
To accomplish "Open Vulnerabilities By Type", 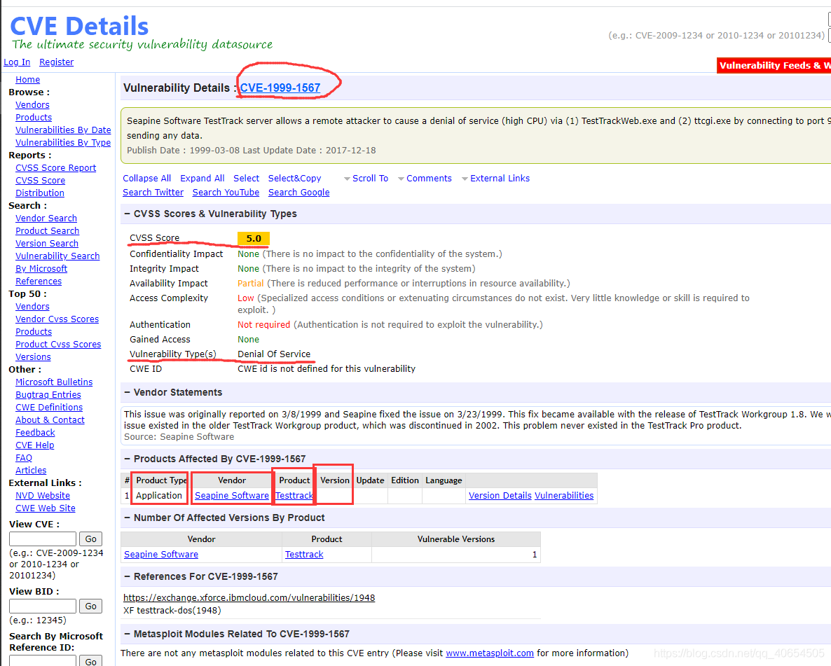I will 63,143.
